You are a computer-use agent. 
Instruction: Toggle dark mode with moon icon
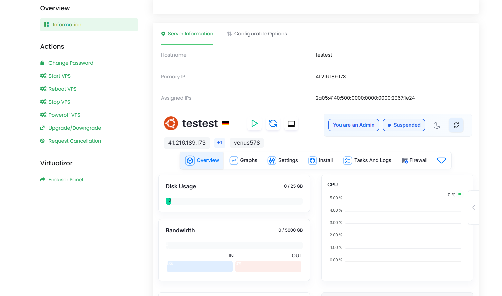[x=437, y=125]
